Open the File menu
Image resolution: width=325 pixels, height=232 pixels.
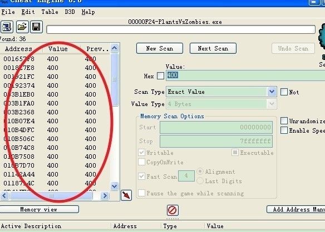(x=8, y=12)
